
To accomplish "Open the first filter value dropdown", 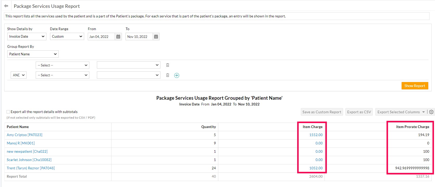I will pyautogui.click(x=129, y=65).
